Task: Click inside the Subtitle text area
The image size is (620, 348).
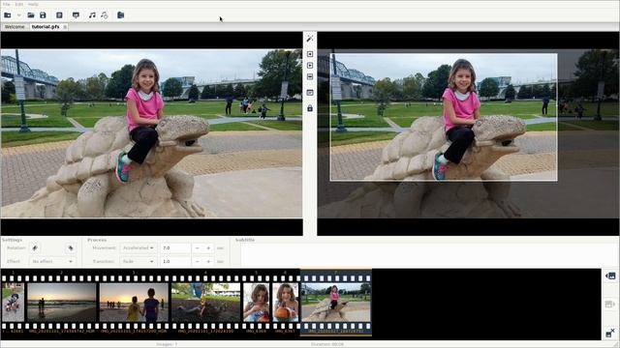Action: point(430,255)
